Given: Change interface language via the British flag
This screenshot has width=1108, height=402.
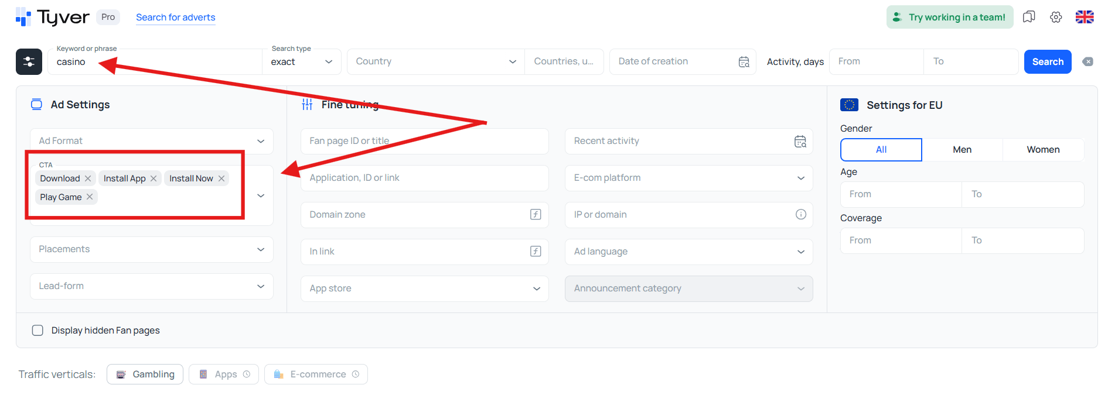Looking at the screenshot, I should point(1085,17).
